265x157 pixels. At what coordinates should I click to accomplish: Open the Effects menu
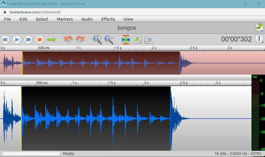click(108, 19)
